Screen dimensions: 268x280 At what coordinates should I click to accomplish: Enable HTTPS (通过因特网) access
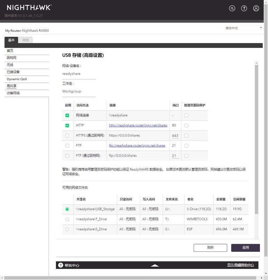(x=67, y=135)
